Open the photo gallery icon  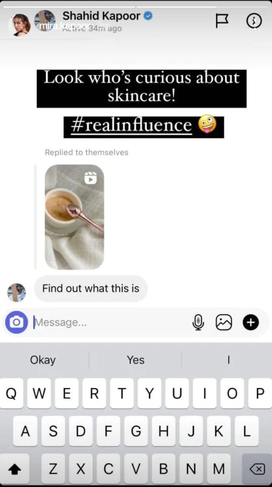(x=224, y=323)
